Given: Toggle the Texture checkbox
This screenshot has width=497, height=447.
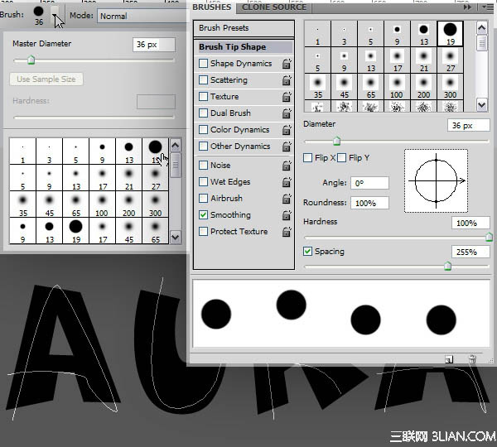Looking at the screenshot, I should click(203, 96).
